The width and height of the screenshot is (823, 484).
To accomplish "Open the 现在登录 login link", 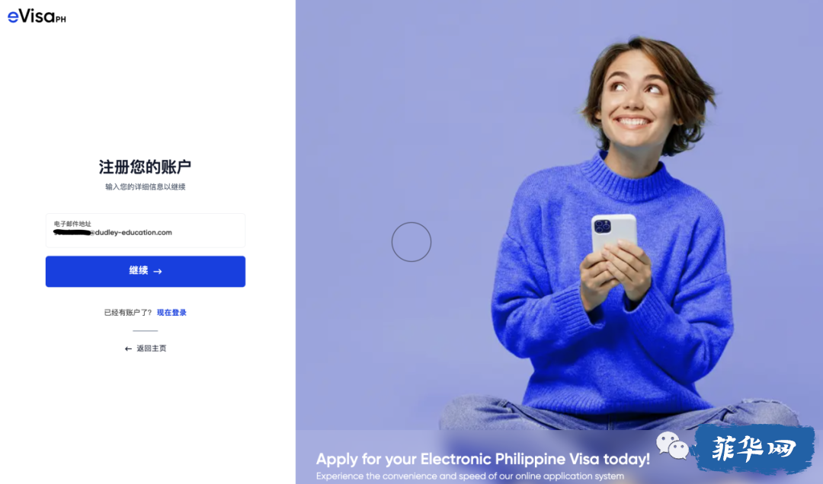I will click(171, 313).
